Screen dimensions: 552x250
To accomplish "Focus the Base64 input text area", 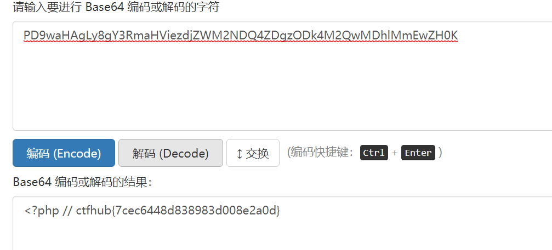I will [282, 76].
